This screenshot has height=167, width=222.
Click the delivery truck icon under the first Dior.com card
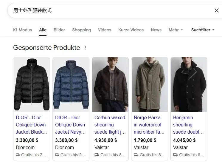[x=18, y=155]
